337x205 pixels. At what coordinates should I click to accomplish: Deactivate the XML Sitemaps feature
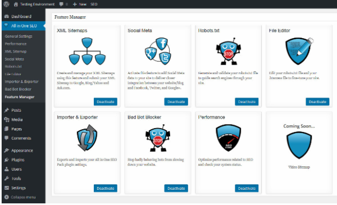[x=106, y=102]
